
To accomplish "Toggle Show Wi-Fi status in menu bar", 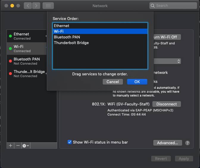I will pyautogui.click(x=70, y=142).
